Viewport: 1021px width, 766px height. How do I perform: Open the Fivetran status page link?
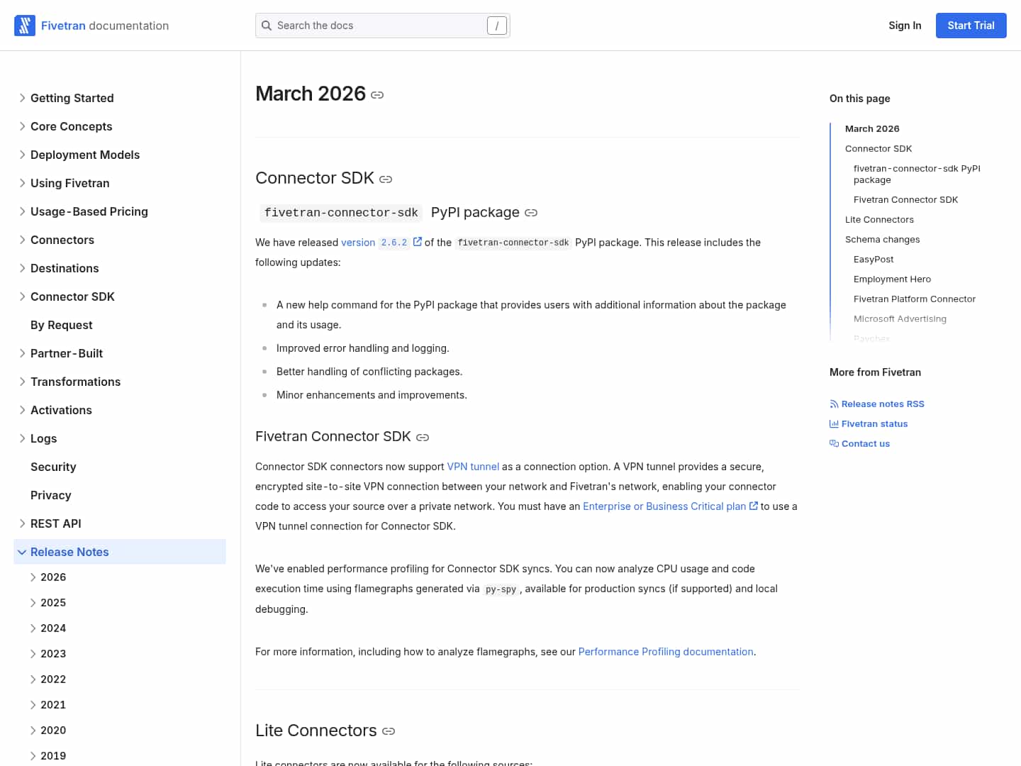[874, 424]
